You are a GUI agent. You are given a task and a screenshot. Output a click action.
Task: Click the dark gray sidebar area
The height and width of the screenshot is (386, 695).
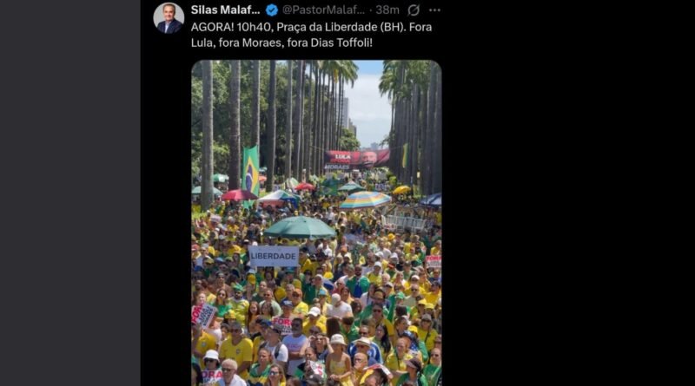[x=70, y=193]
